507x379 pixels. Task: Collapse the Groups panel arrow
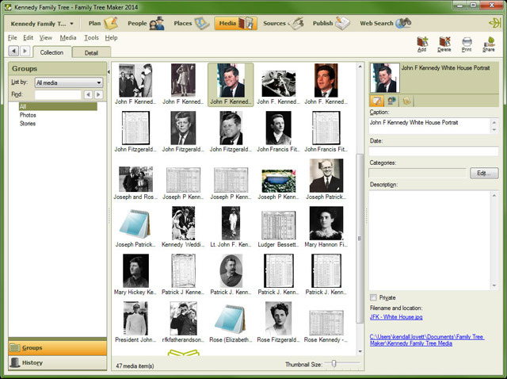point(109,72)
